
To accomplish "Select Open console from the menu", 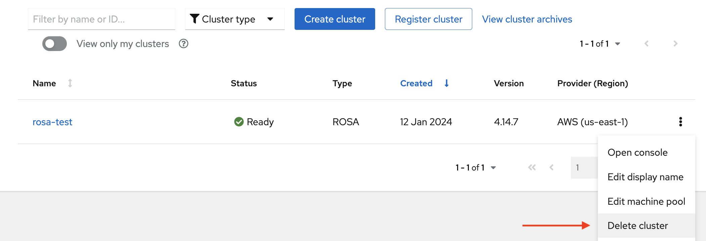I will [637, 152].
